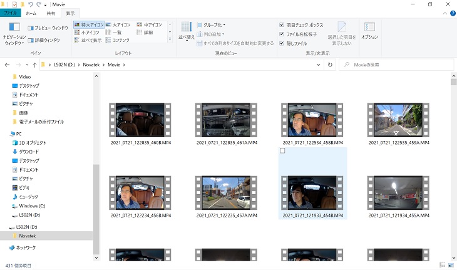Image resolution: width=457 pixels, height=270 pixels.
Task: Open the File tab
Action: coord(11,13)
